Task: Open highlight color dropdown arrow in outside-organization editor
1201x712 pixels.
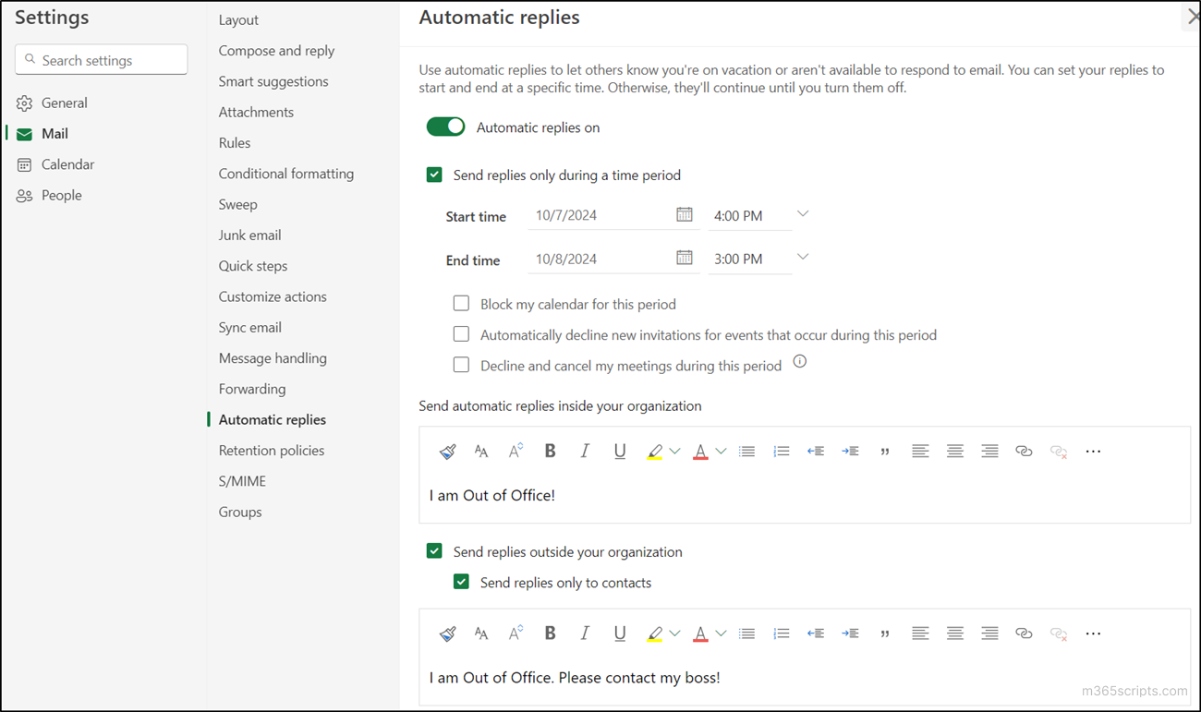Action: point(674,634)
